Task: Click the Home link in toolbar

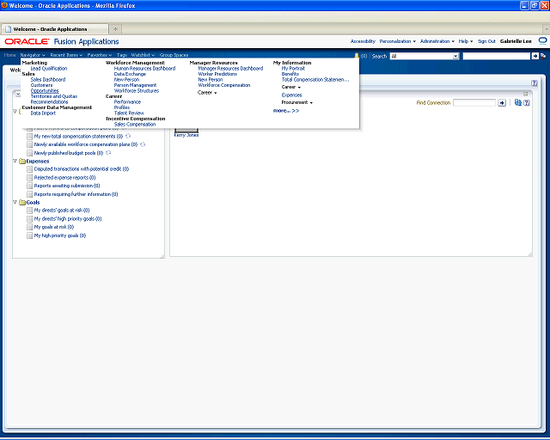Action: coord(9,55)
